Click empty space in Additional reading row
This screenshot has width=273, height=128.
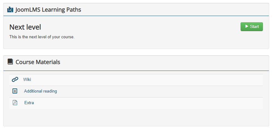[x=157, y=91]
